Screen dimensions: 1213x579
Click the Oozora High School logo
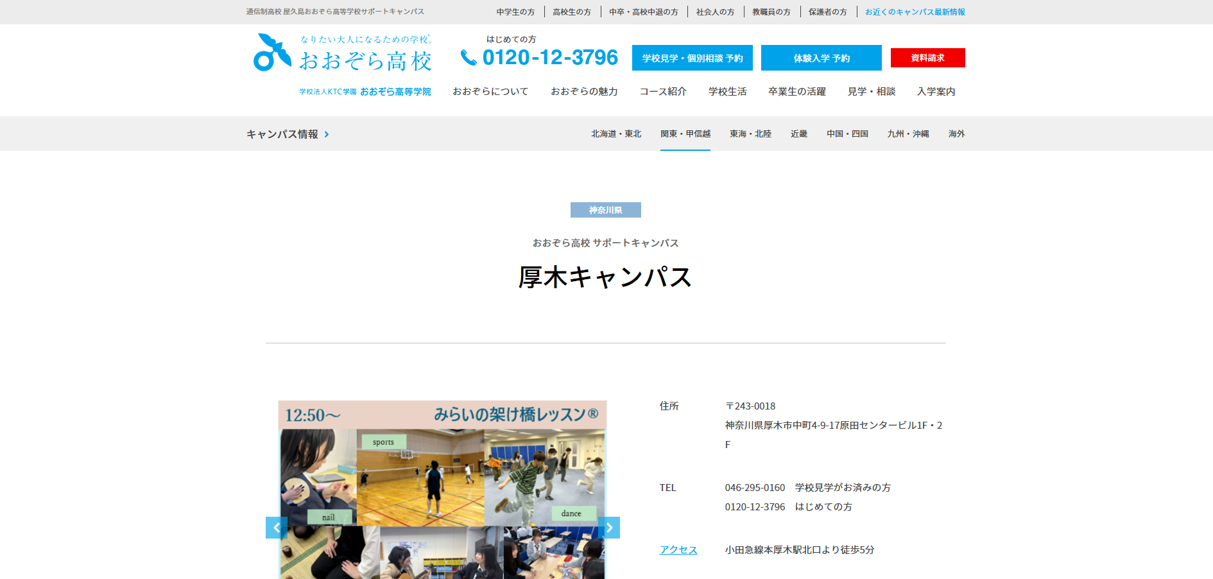pyautogui.click(x=342, y=53)
